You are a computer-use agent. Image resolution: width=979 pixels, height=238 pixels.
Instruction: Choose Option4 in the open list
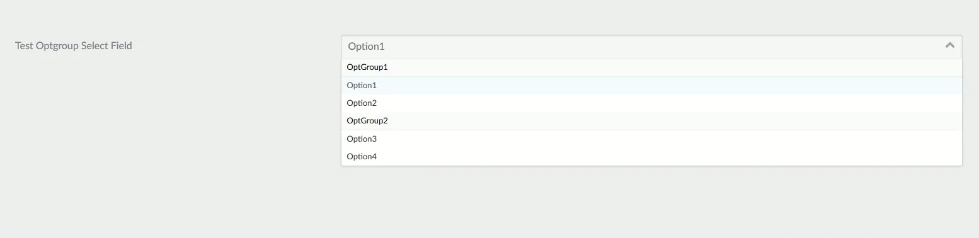[x=651, y=157]
